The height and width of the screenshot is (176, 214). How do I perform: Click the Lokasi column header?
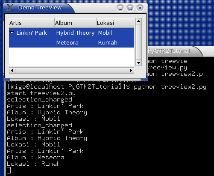point(115,23)
